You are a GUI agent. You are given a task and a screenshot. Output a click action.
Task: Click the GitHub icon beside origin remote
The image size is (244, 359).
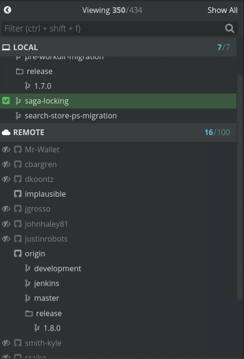(18, 253)
